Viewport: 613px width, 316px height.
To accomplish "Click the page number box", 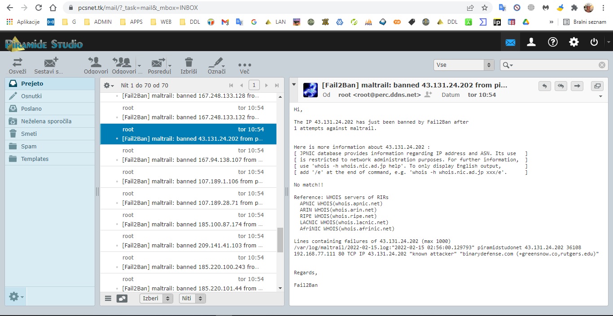I will [254, 85].
